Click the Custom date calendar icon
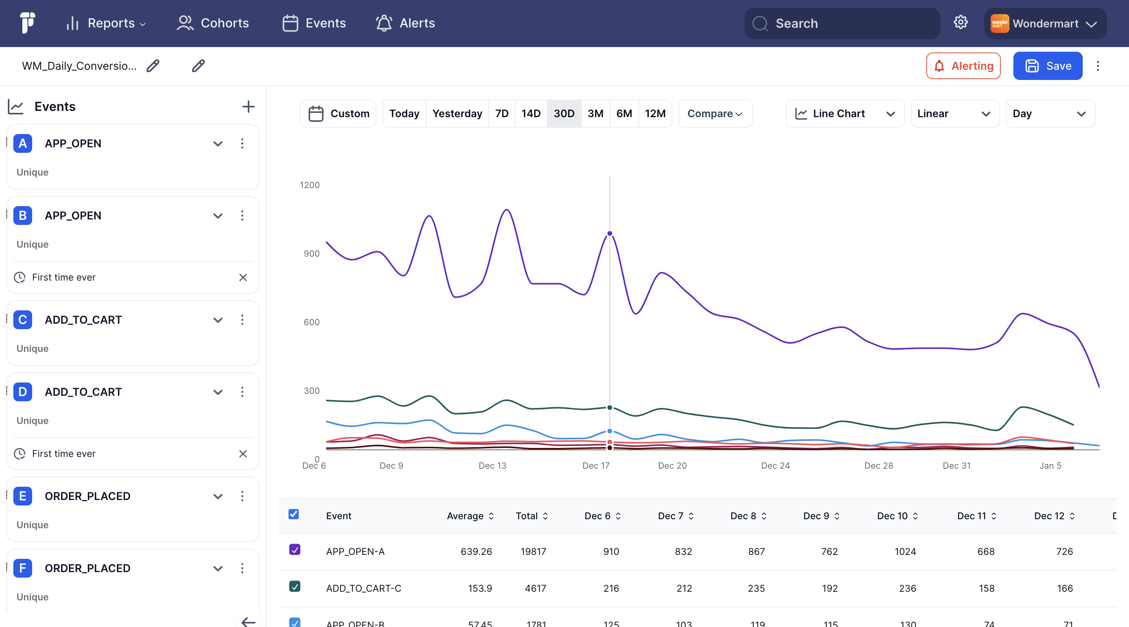Viewport: 1129px width, 627px height. 316,114
